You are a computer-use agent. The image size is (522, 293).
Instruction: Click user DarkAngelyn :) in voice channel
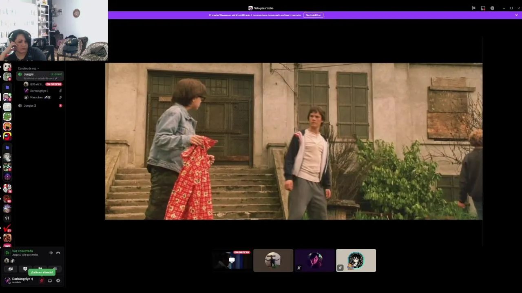pyautogui.click(x=43, y=91)
